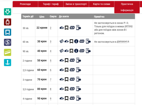Go to Зміни в транспорті tab
The width and height of the screenshot is (142, 105).
[76, 4]
